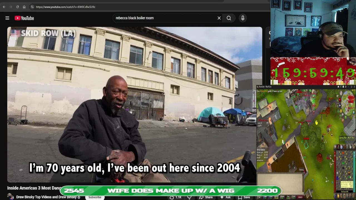Dislike the video with thumbs-down
The image size is (356, 200).
pos(189,197)
